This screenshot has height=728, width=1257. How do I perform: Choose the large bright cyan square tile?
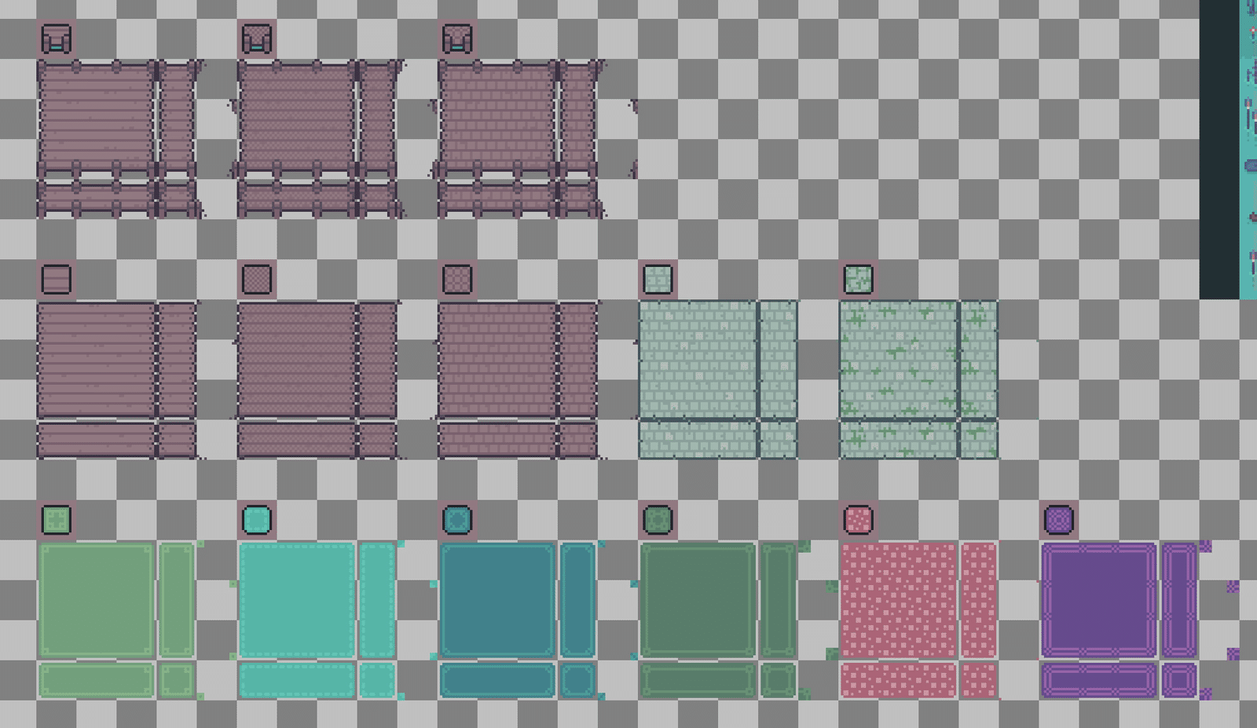(297, 600)
